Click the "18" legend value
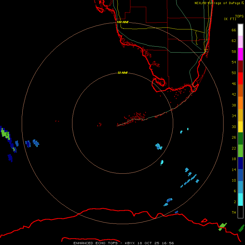 (x=234, y=159)
